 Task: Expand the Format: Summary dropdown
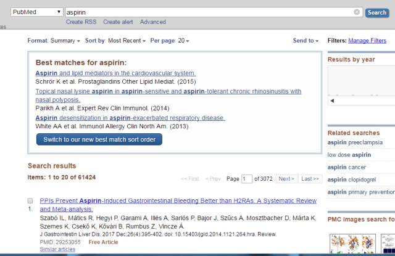click(x=54, y=41)
